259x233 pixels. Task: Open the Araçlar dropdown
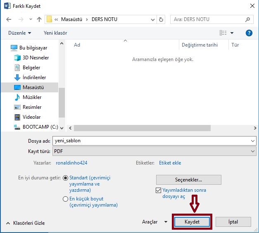(155, 222)
